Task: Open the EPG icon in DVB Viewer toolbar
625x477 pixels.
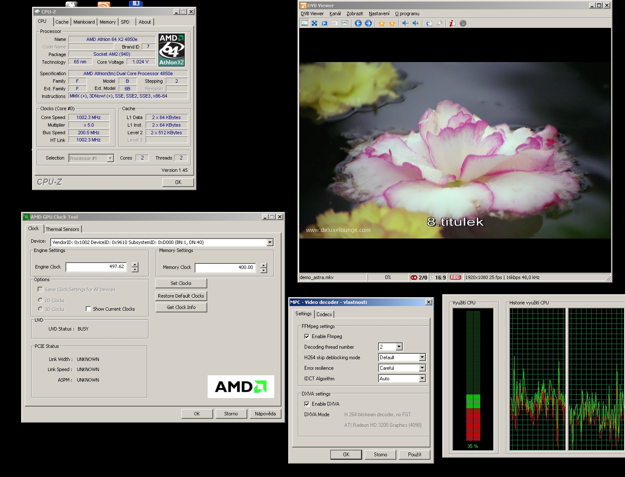Action: [x=345, y=23]
